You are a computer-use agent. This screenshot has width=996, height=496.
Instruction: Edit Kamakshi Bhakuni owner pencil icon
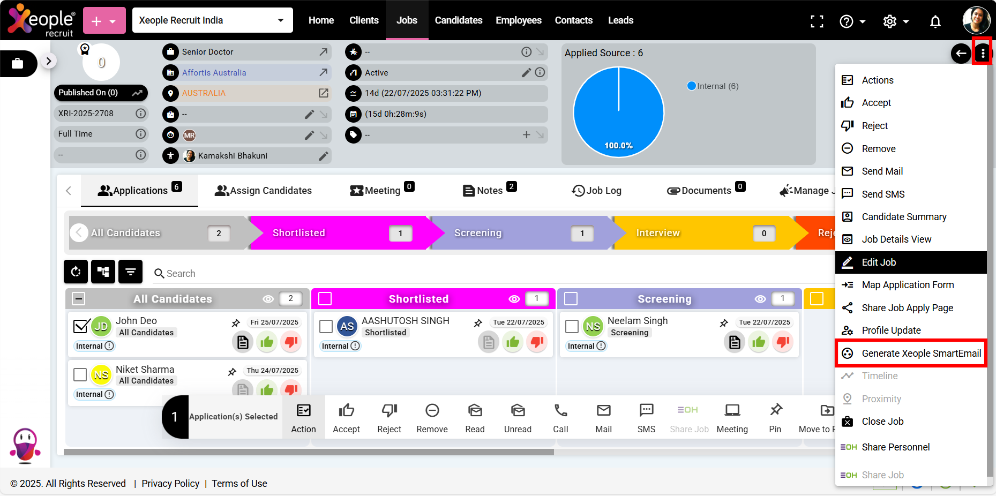point(323,156)
